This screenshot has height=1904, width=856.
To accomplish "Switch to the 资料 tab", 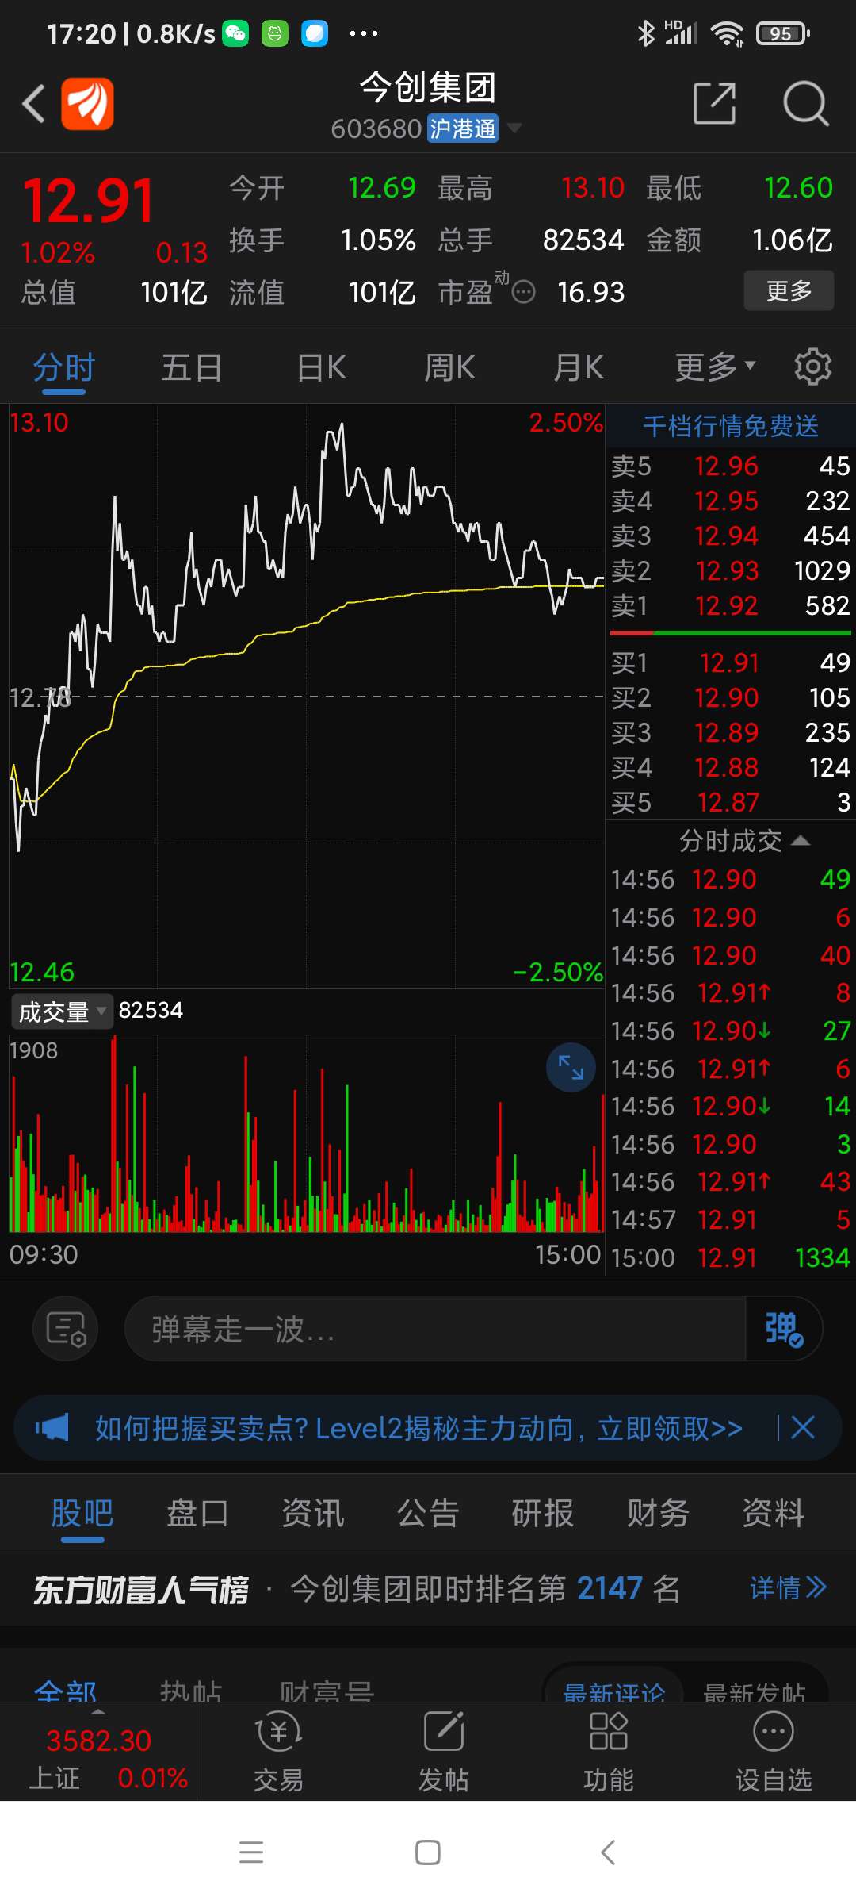I will [773, 1513].
